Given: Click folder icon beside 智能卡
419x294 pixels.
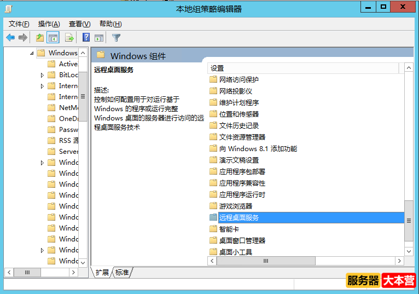Looking at the screenshot, I should (x=213, y=229).
